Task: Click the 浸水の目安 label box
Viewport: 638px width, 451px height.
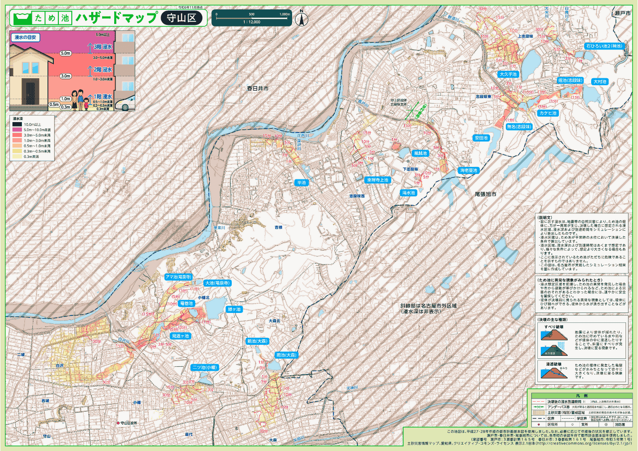Action: [x=26, y=37]
